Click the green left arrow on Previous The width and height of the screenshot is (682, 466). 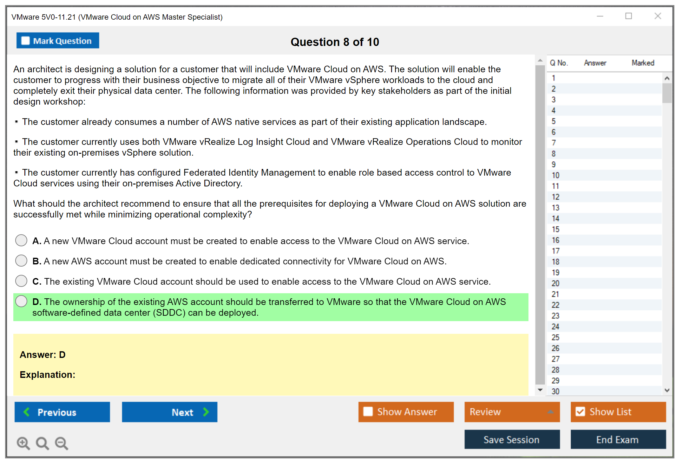[x=27, y=412]
